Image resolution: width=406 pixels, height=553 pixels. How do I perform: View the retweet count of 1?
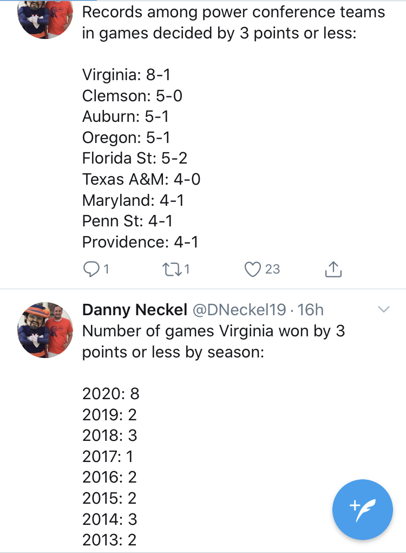tap(187, 269)
